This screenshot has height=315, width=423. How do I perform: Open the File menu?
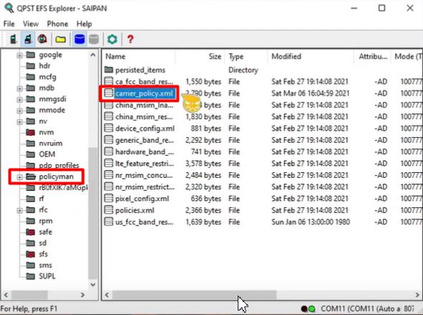tap(9, 24)
